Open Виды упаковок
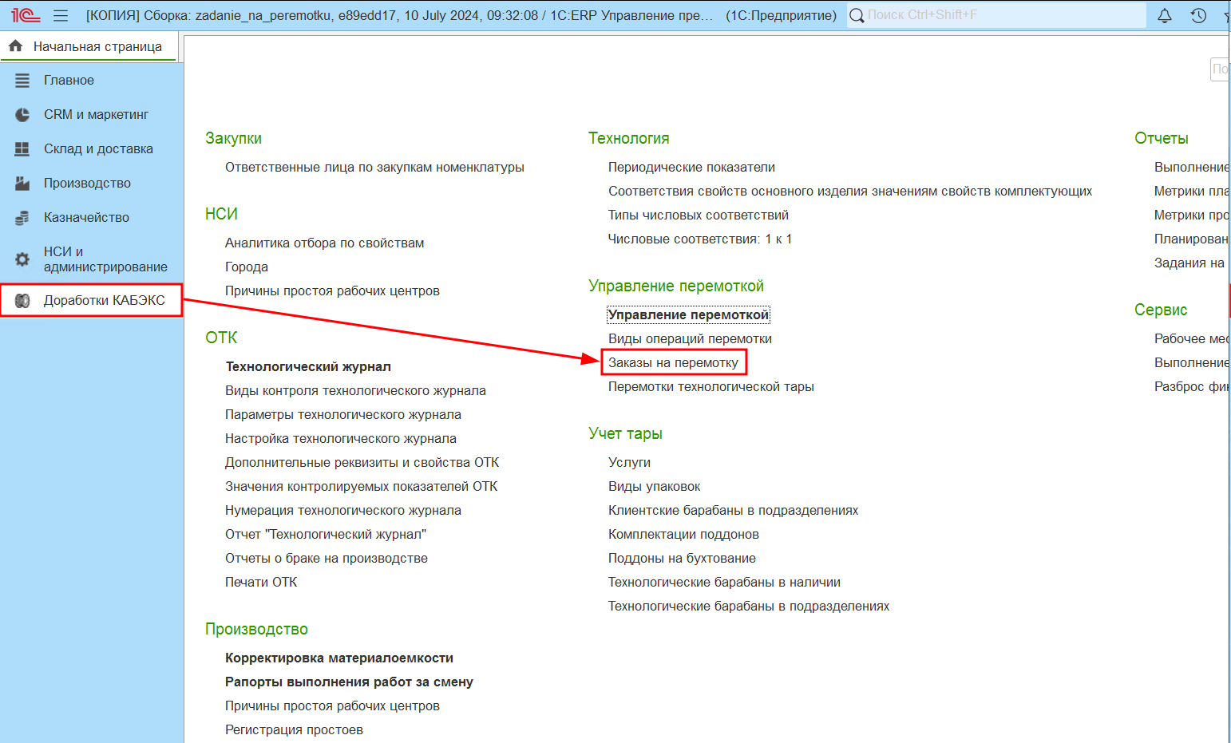1231x743 pixels. click(x=654, y=487)
